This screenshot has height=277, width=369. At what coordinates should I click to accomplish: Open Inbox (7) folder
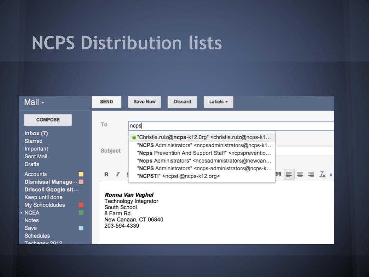pyautogui.click(x=36, y=133)
